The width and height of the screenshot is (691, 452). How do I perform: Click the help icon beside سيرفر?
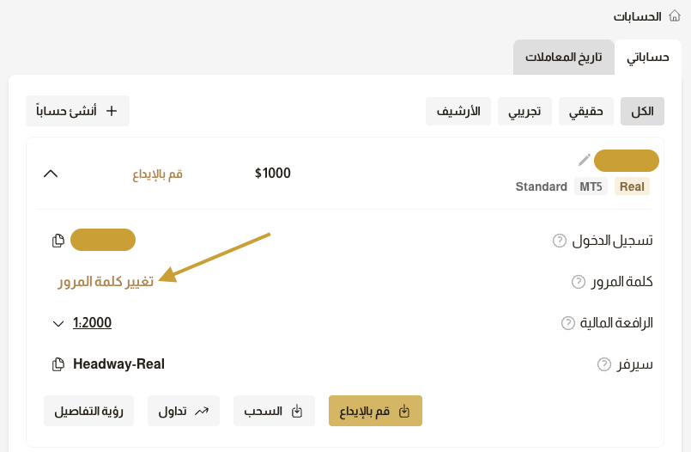tap(604, 364)
